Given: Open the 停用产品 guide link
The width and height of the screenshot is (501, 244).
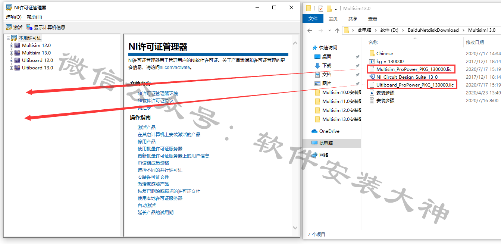Looking at the screenshot, I should (x=147, y=142).
